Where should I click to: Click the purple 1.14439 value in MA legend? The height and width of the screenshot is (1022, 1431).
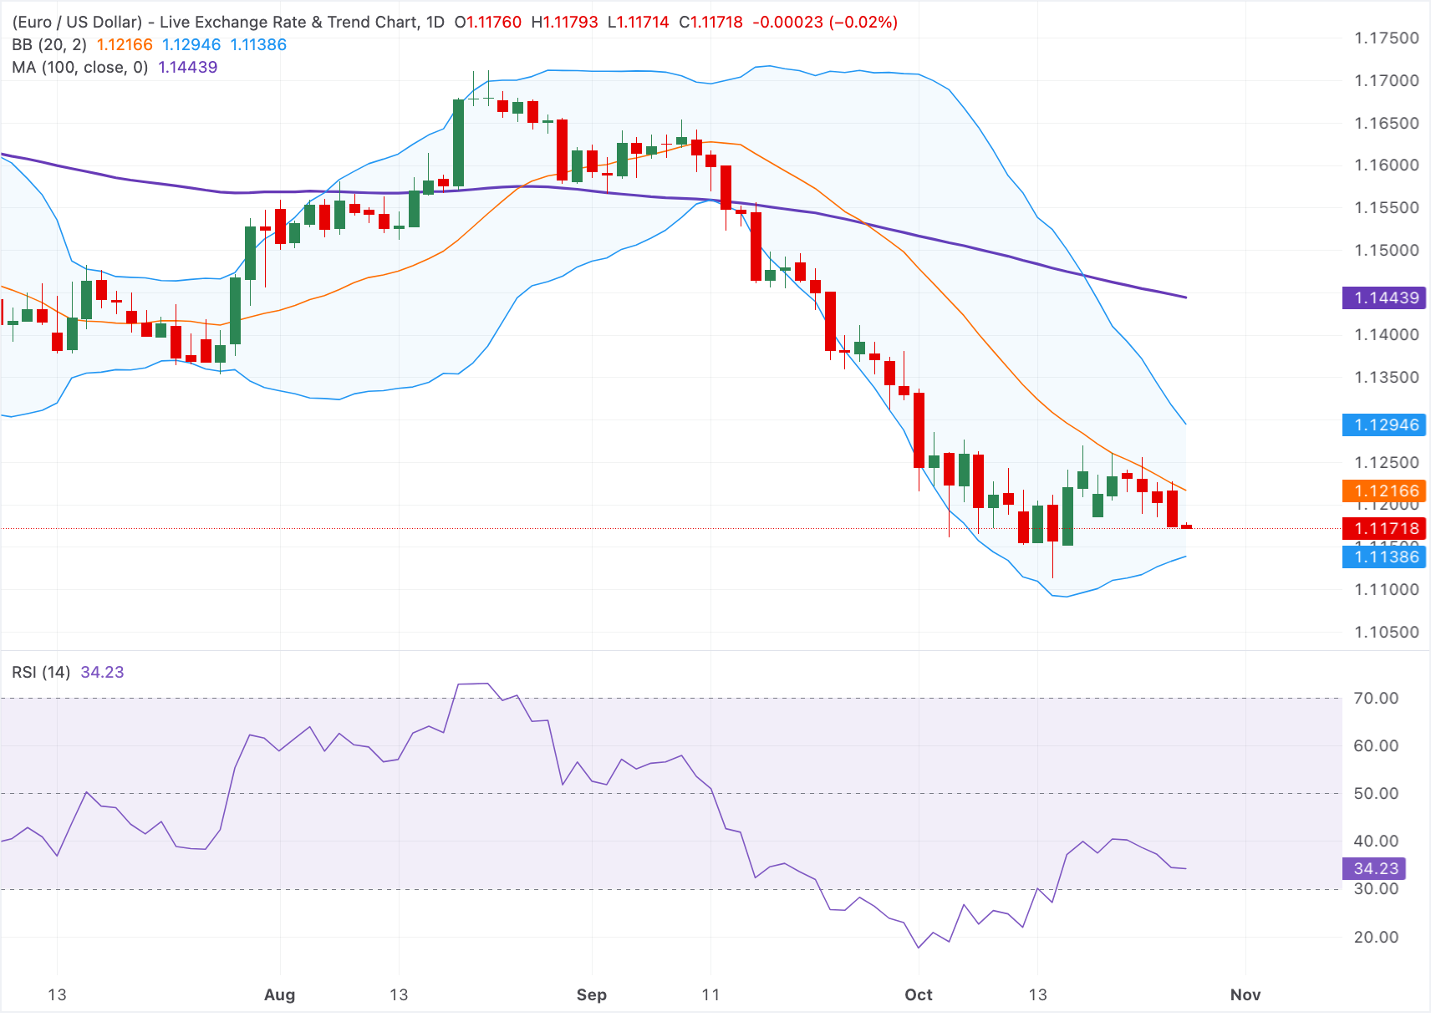pos(188,67)
